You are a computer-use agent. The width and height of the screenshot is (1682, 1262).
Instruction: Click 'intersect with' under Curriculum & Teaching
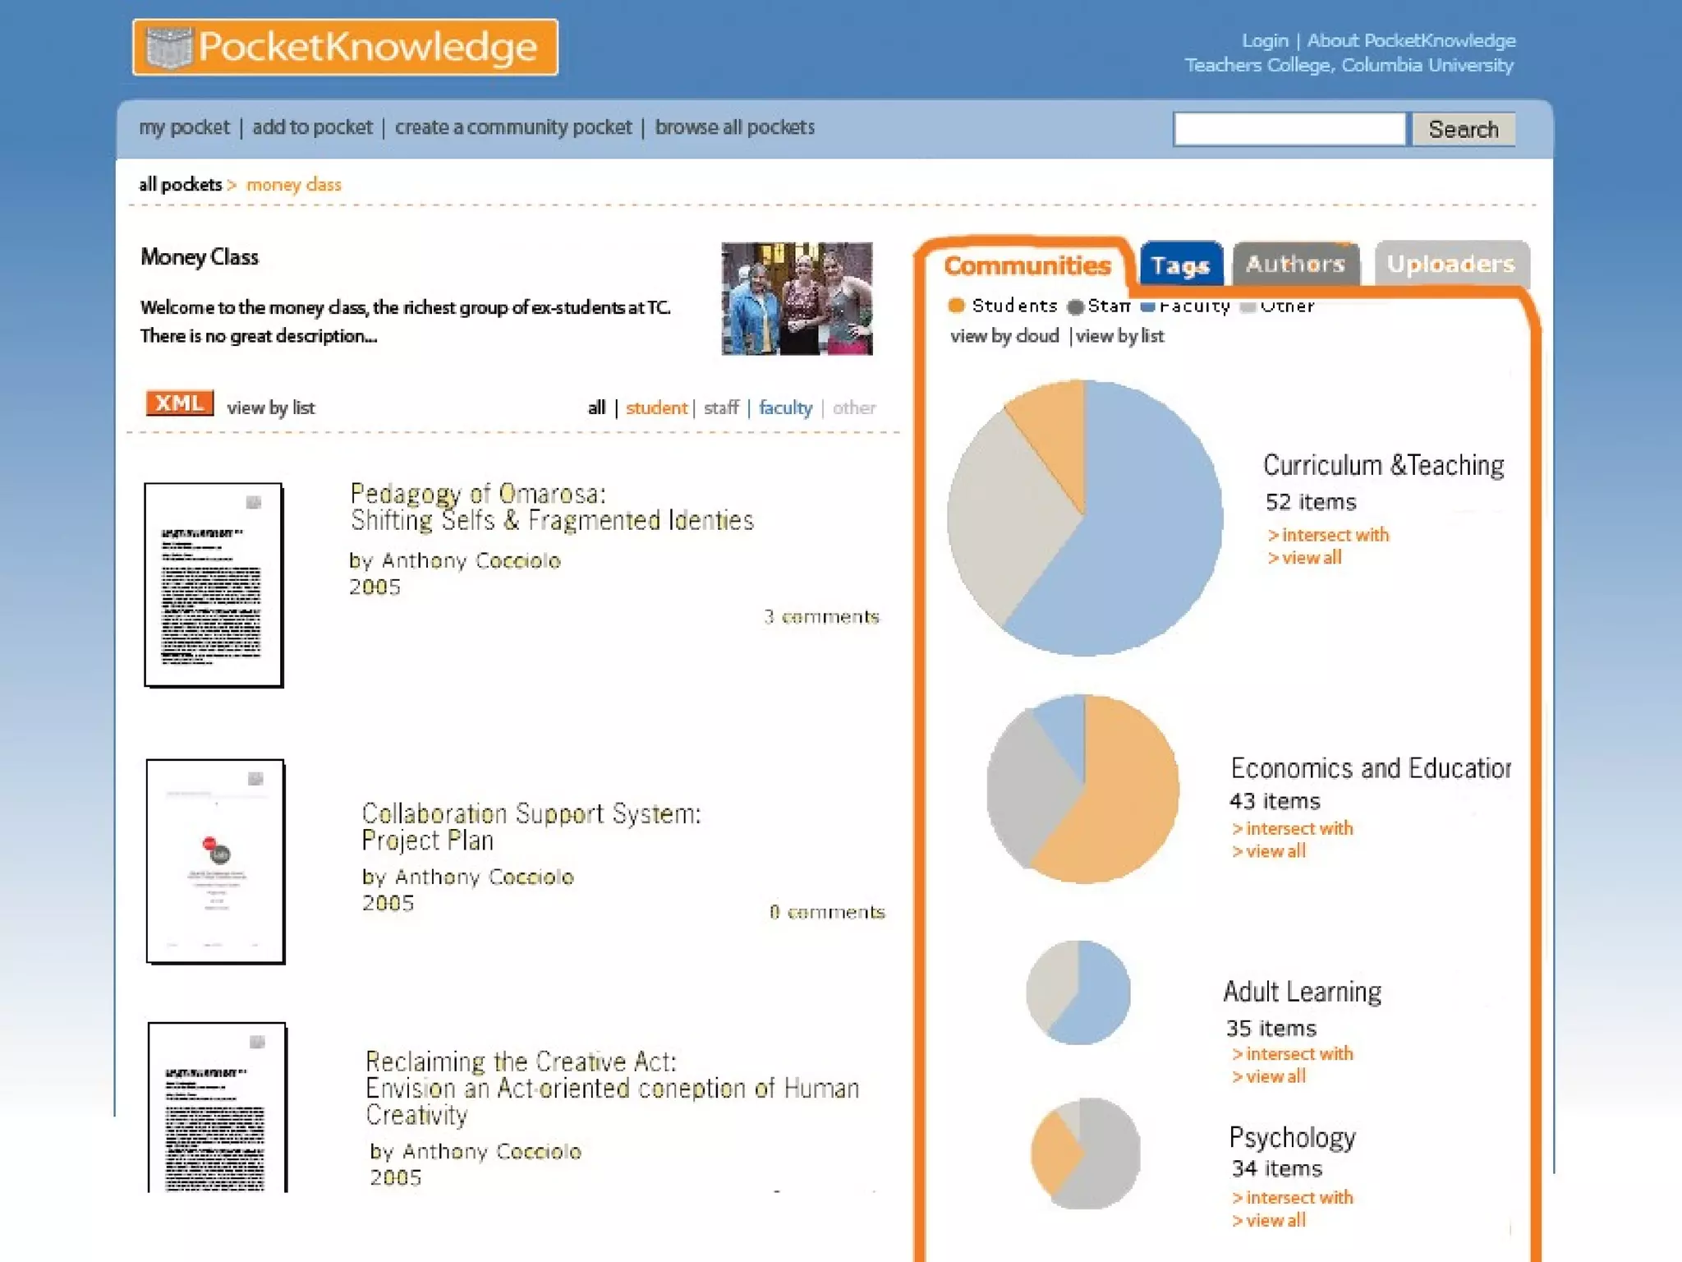point(1334,535)
